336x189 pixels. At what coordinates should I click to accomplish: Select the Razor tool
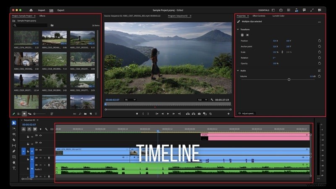[14, 140]
